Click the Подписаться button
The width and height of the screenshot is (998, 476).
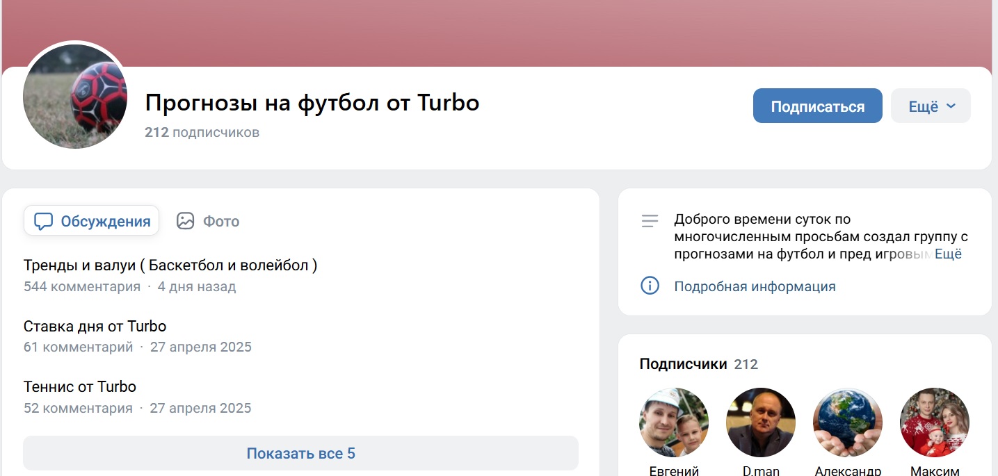tap(817, 106)
